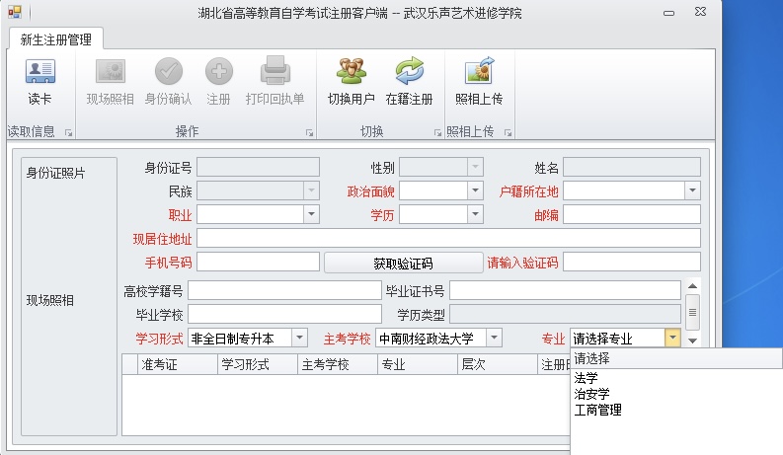Click the 主考学校 column header in table
The width and height of the screenshot is (783, 455).
[x=338, y=364]
